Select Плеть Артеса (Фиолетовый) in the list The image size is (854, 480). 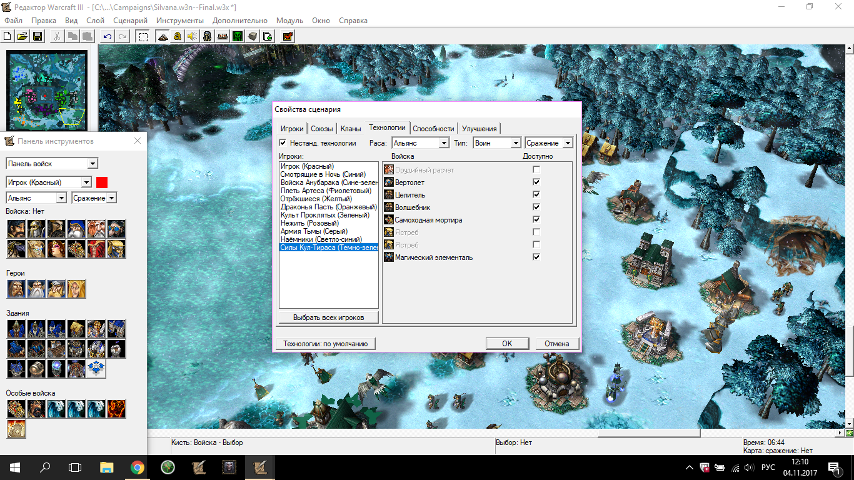point(329,191)
